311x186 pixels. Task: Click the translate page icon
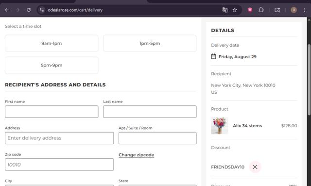click(x=225, y=10)
